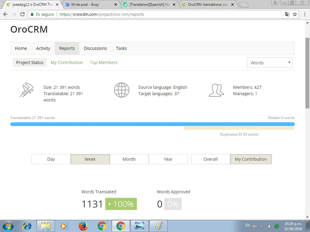Open the My Contribution report link
Viewport: 310px width, 232px height.
67,63
